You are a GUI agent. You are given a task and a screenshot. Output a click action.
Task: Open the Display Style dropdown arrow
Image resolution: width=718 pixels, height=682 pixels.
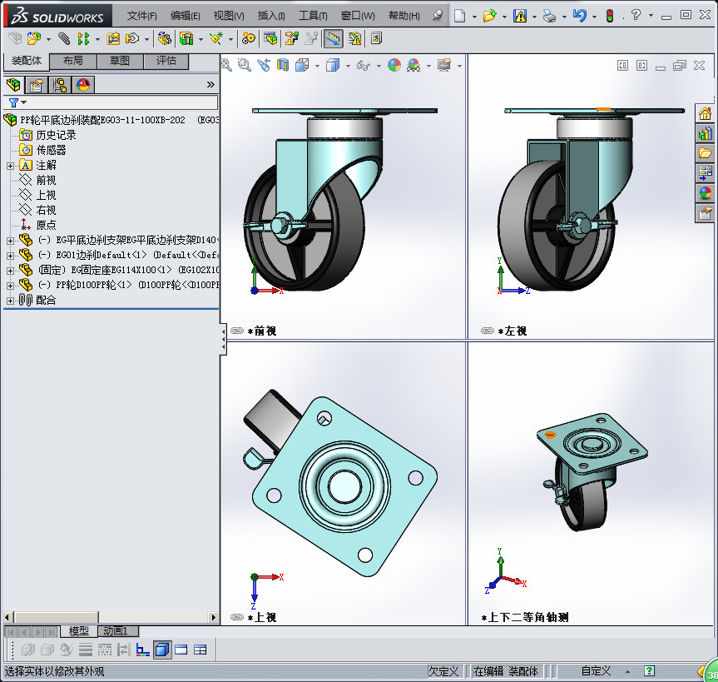348,66
